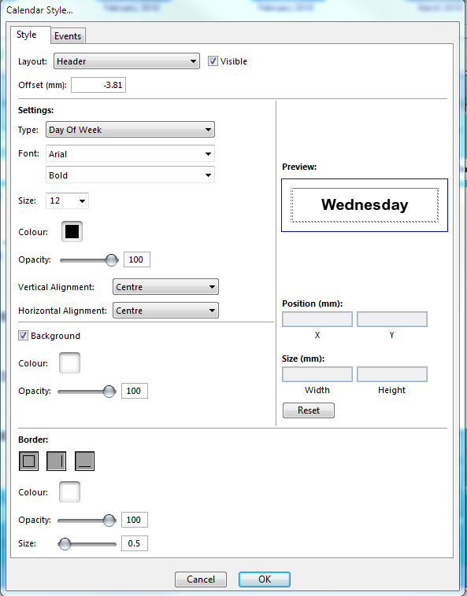This screenshot has width=467, height=596.
Task: Open the Arial font dropdown
Action: (x=130, y=153)
